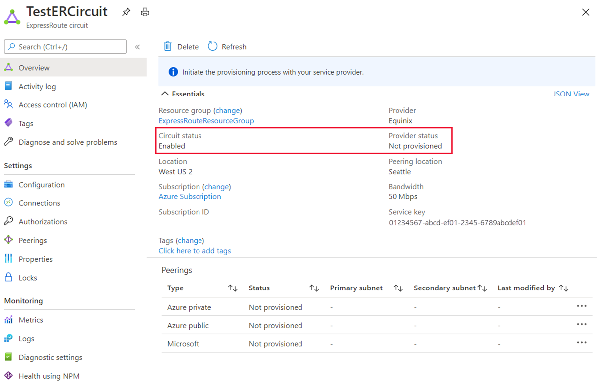
Task: Open Diagnose and solve problems
Action: tap(68, 142)
